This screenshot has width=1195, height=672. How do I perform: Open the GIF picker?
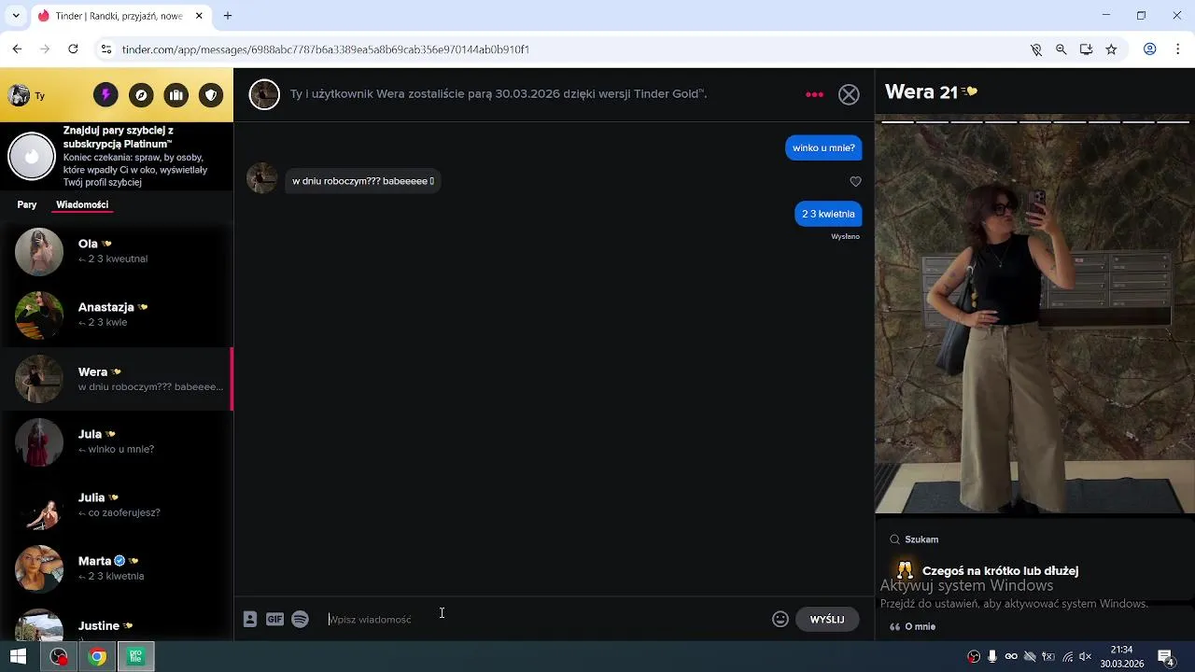pos(274,619)
